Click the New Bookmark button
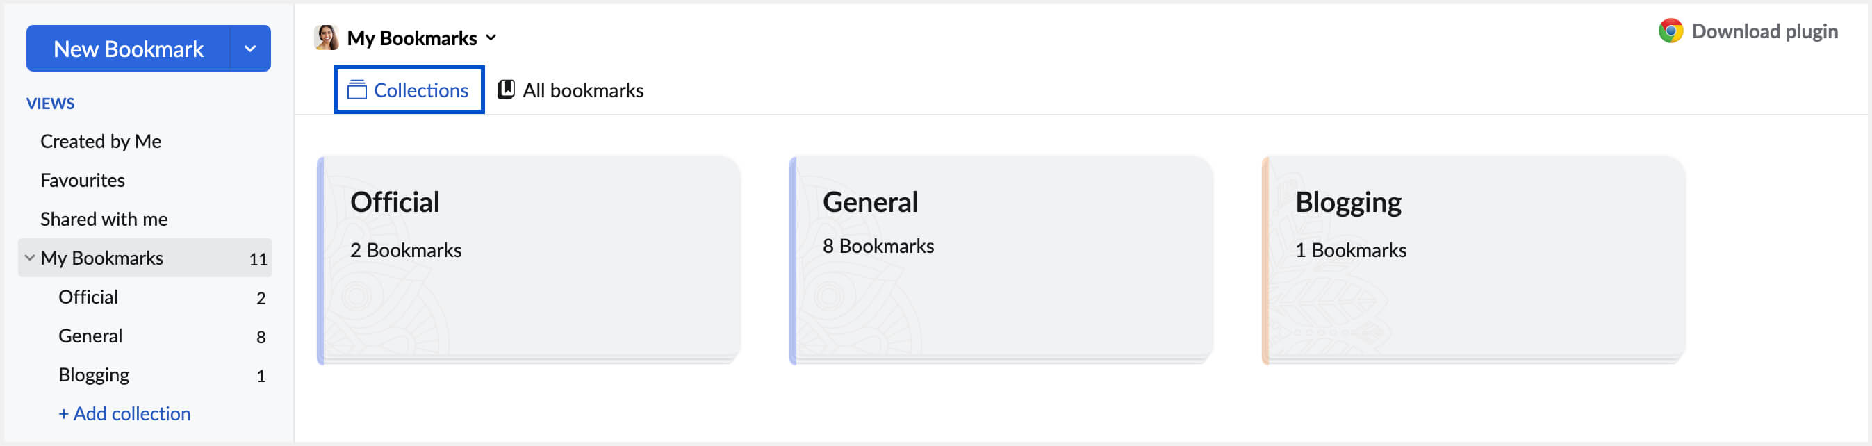 [x=129, y=49]
